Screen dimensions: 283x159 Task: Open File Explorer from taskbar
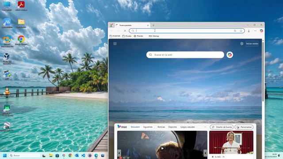(51, 155)
